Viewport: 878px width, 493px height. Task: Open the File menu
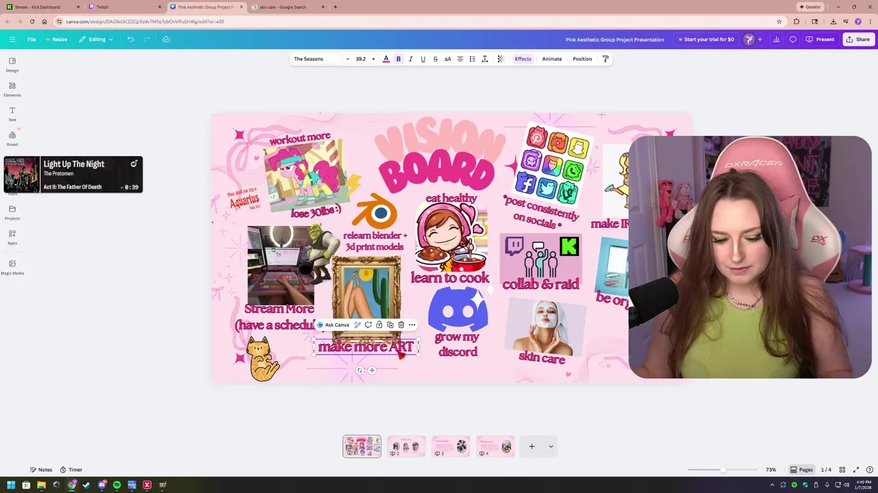tap(32, 39)
